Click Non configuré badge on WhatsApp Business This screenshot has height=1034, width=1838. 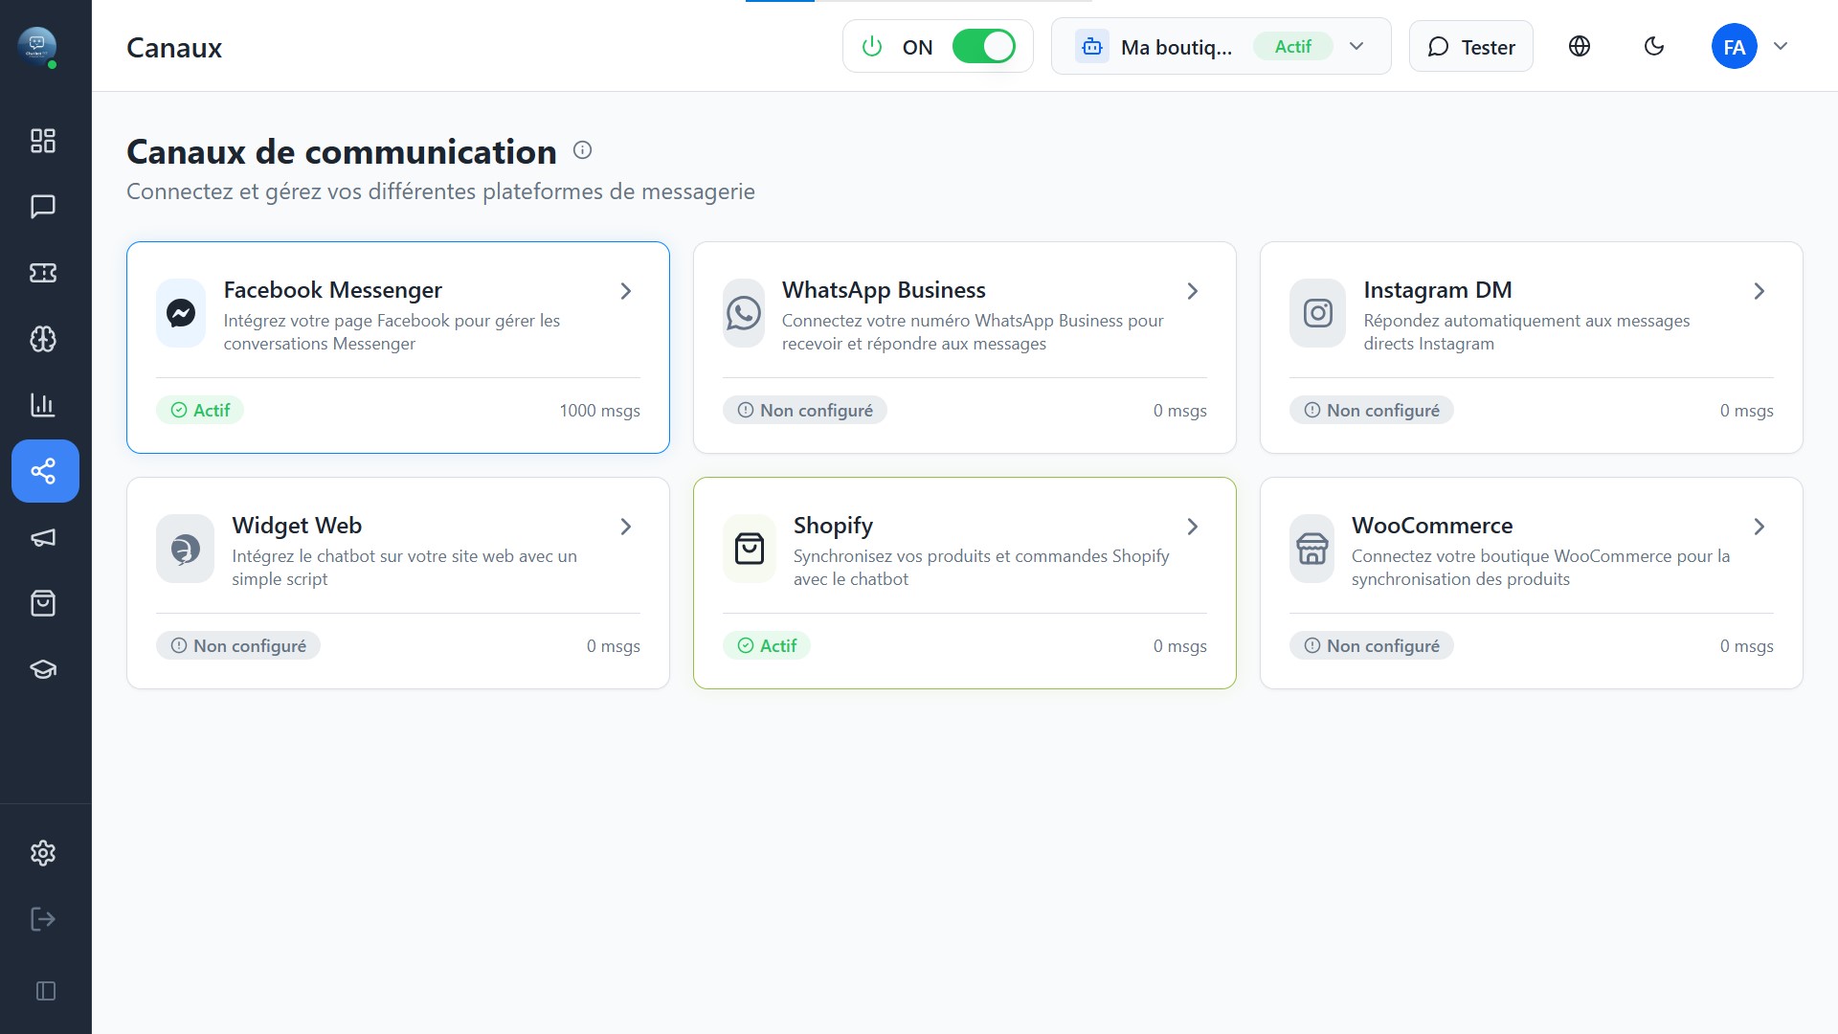(x=805, y=410)
